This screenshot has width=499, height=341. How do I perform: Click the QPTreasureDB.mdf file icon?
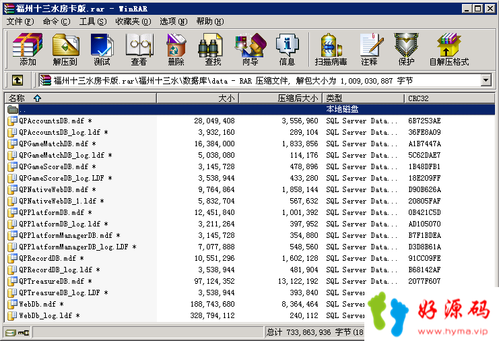tap(13, 281)
